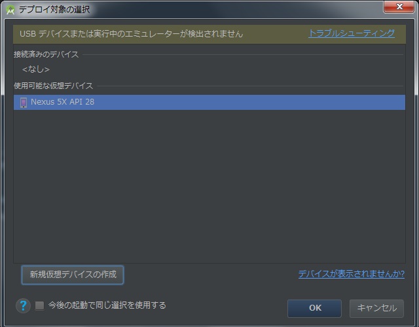
Task: Click the 今後の起動で同じ選択を使用する label text
Action: [107, 305]
